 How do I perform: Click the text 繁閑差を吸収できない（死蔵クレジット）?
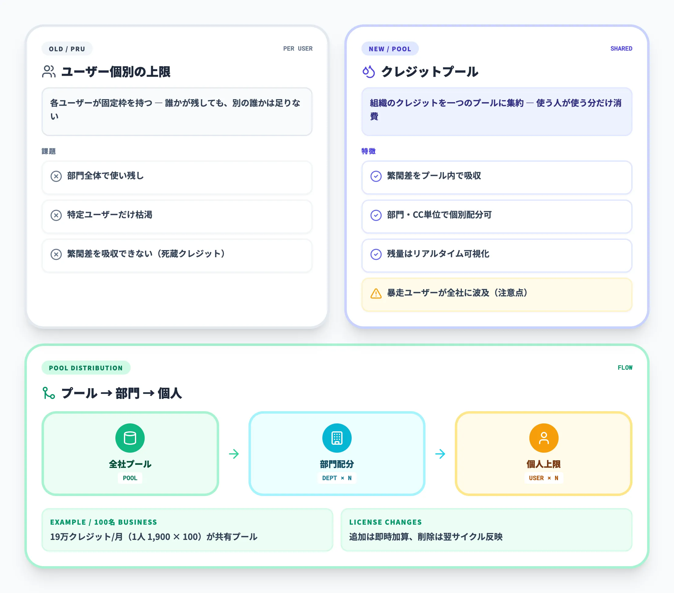point(146,254)
